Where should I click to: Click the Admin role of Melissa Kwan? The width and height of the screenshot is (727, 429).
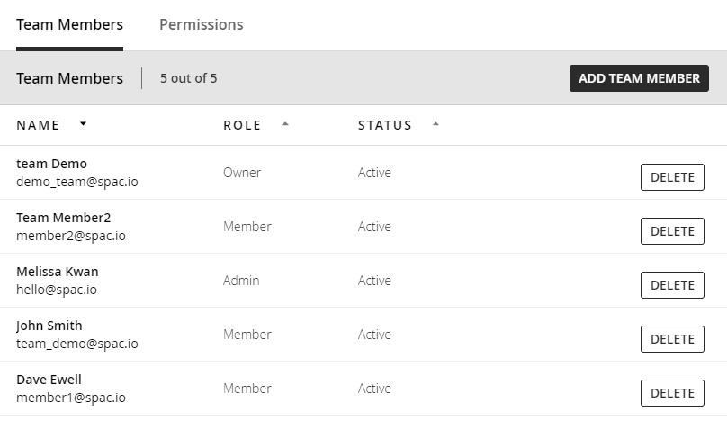tap(241, 281)
